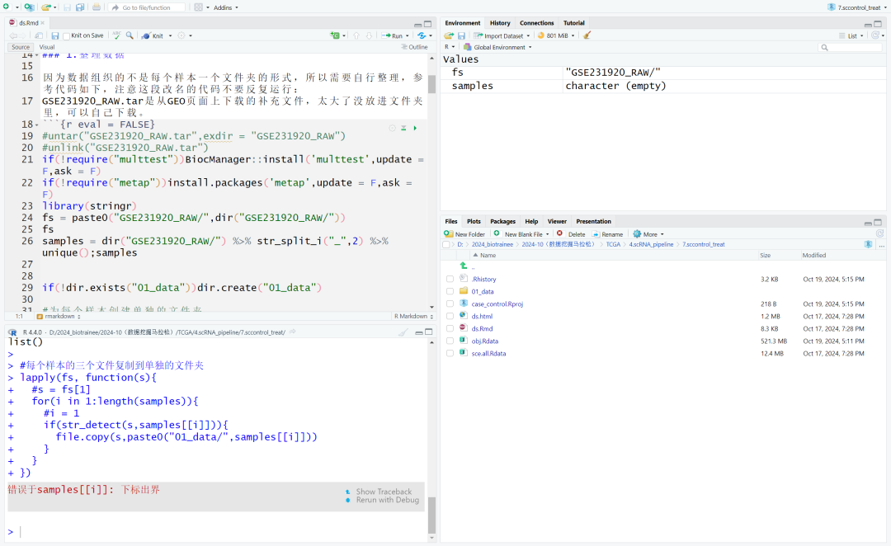Open the 01_data folder
Screen dimensions: 891x546
coord(482,291)
